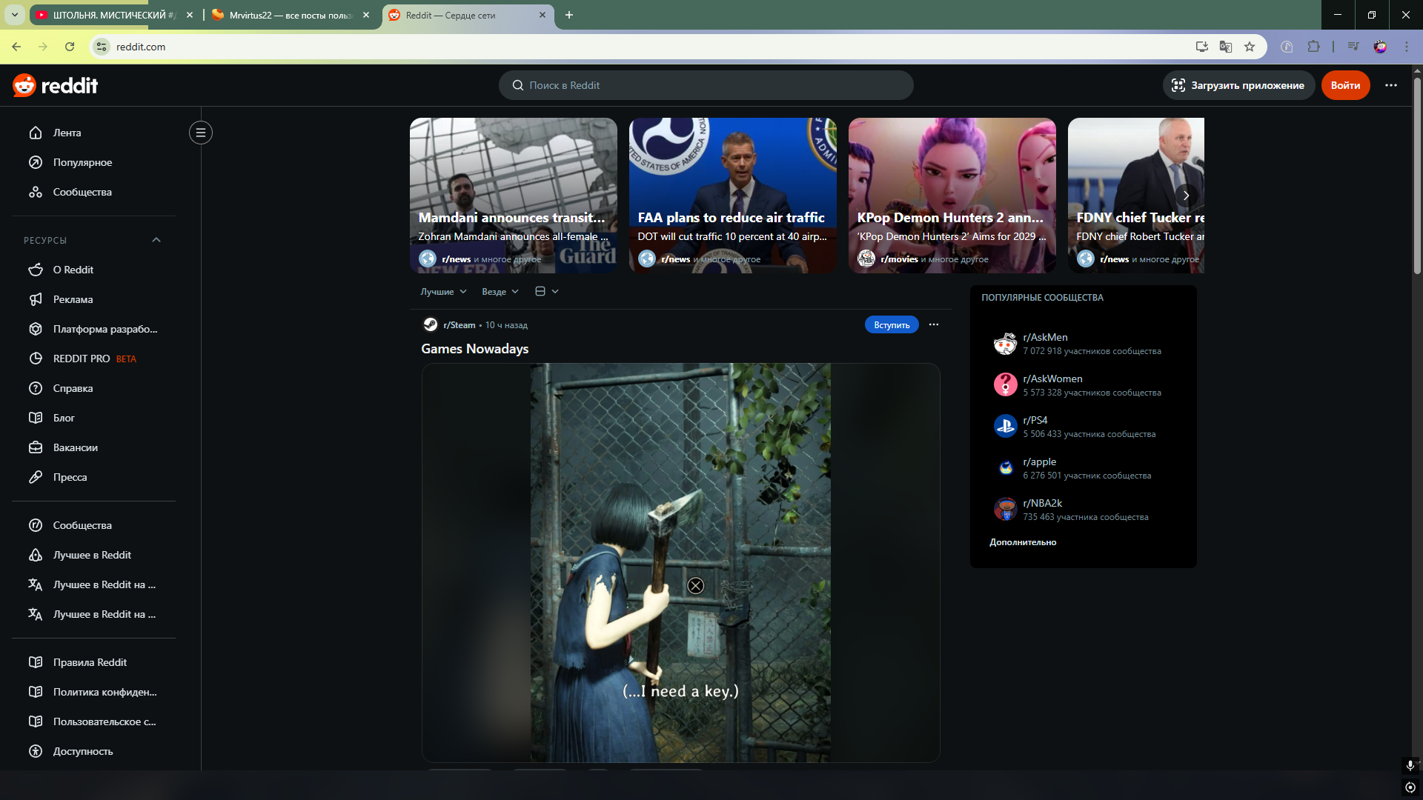This screenshot has height=800, width=1423.
Task: Open the feed view layout dropdown
Action: tap(546, 291)
